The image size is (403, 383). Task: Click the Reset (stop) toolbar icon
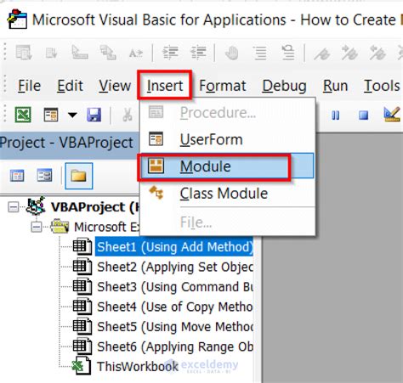click(363, 115)
